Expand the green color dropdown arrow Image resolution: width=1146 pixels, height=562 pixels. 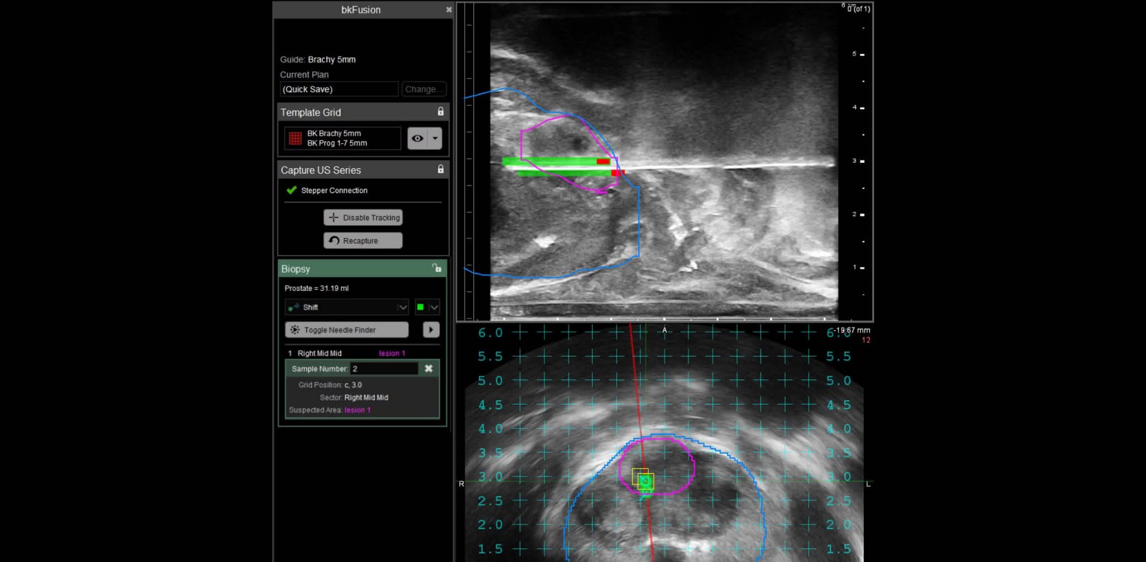434,307
